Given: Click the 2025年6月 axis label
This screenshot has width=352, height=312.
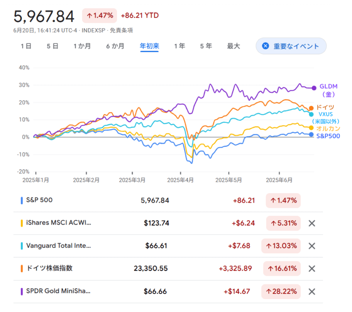Looking at the screenshot, I should point(279,180).
